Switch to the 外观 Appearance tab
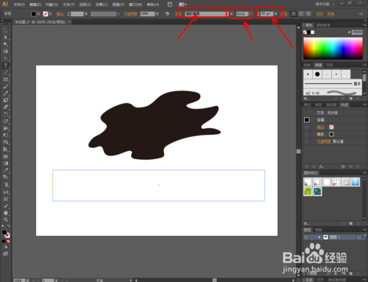Viewport: 368px width, 282px height. coord(344,105)
